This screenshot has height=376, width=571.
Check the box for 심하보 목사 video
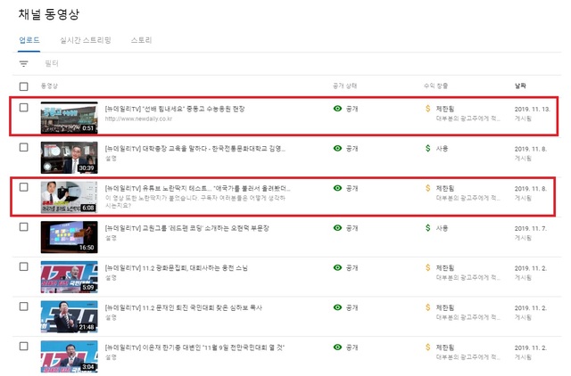[x=24, y=307]
